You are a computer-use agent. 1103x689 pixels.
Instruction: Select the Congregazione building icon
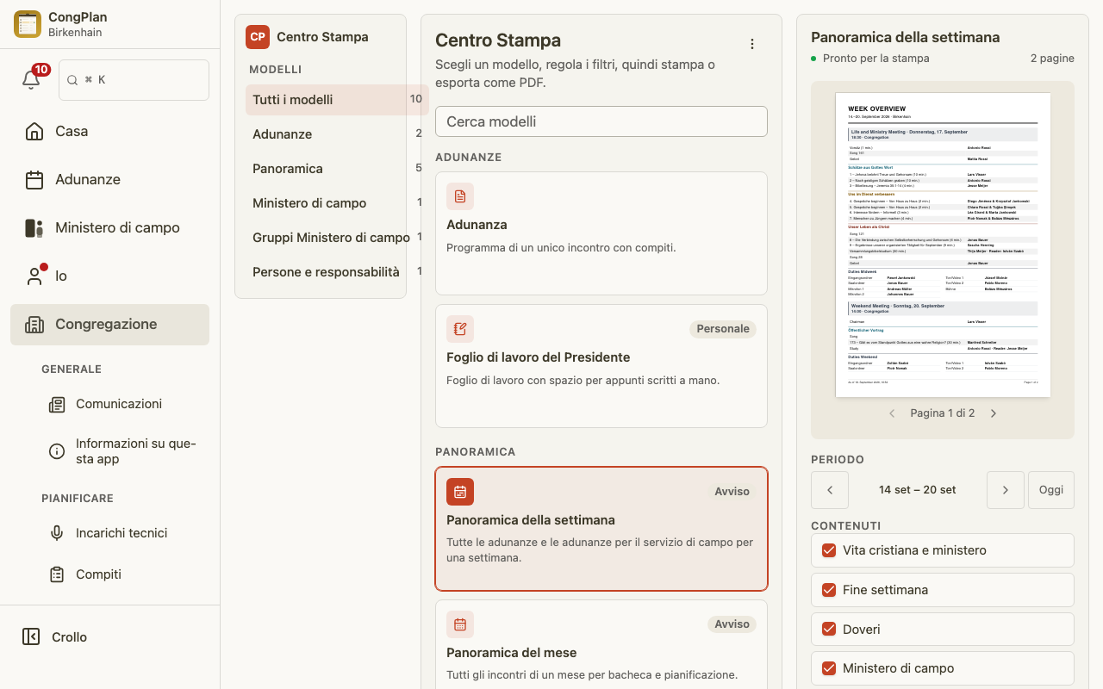pyautogui.click(x=34, y=324)
